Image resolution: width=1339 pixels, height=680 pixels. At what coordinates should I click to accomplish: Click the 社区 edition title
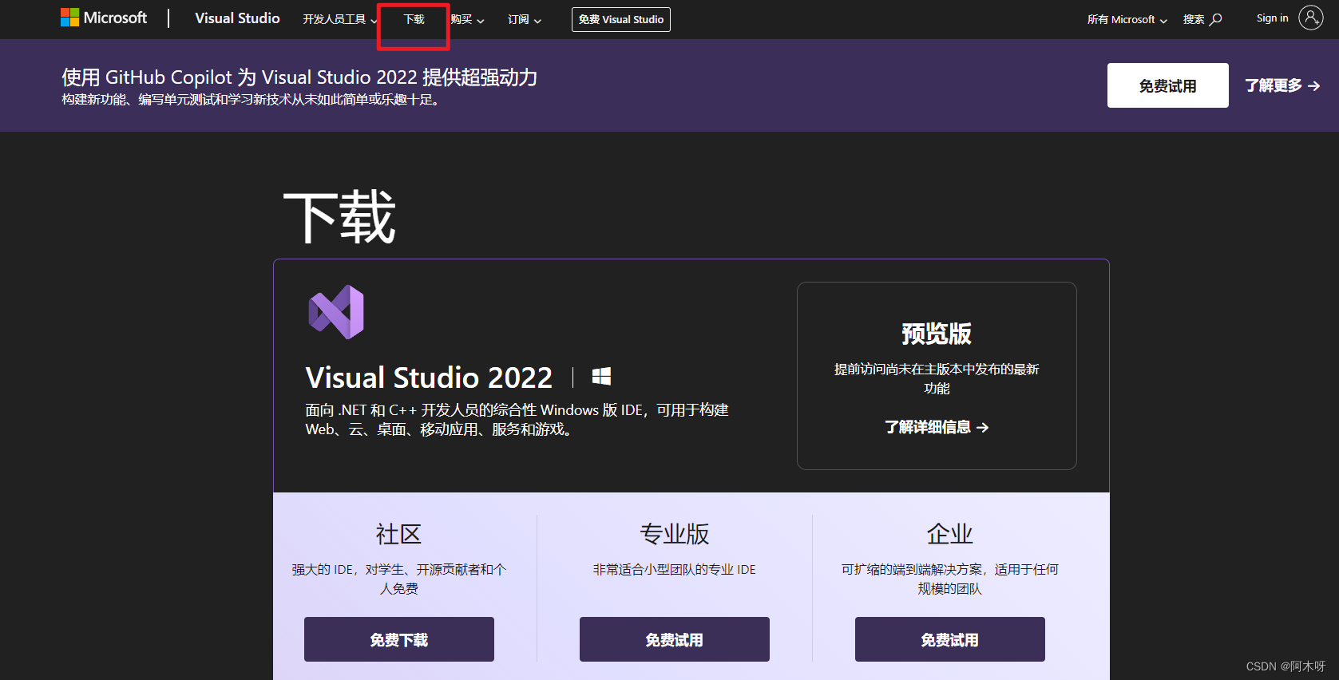point(398,534)
